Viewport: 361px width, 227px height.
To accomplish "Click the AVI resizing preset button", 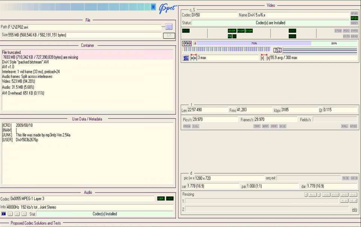I will 312,195.
